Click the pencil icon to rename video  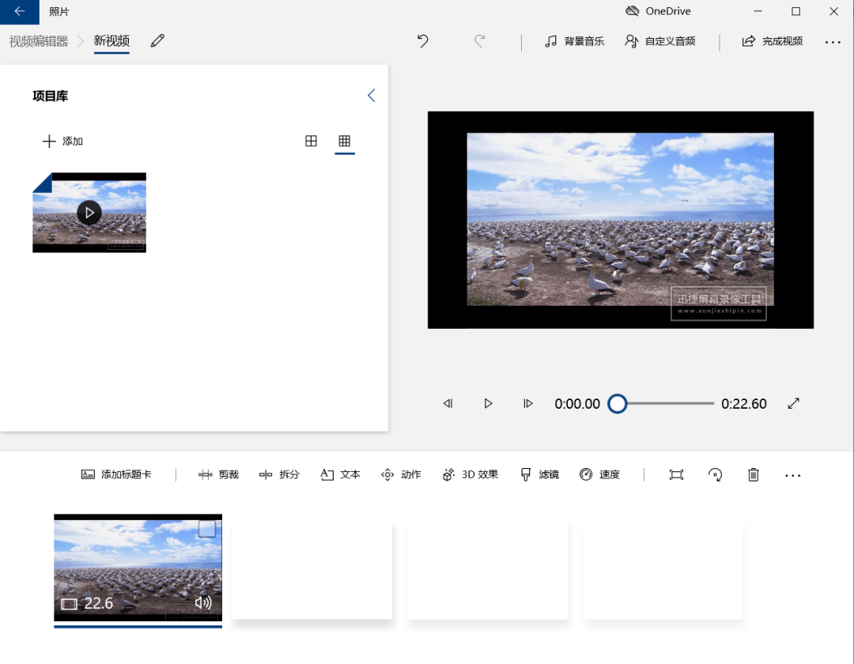(x=157, y=41)
